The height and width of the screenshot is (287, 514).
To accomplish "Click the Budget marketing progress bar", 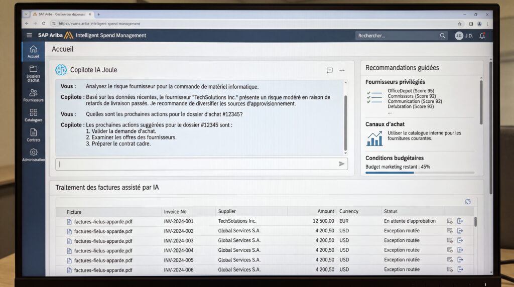I will (x=420, y=173).
